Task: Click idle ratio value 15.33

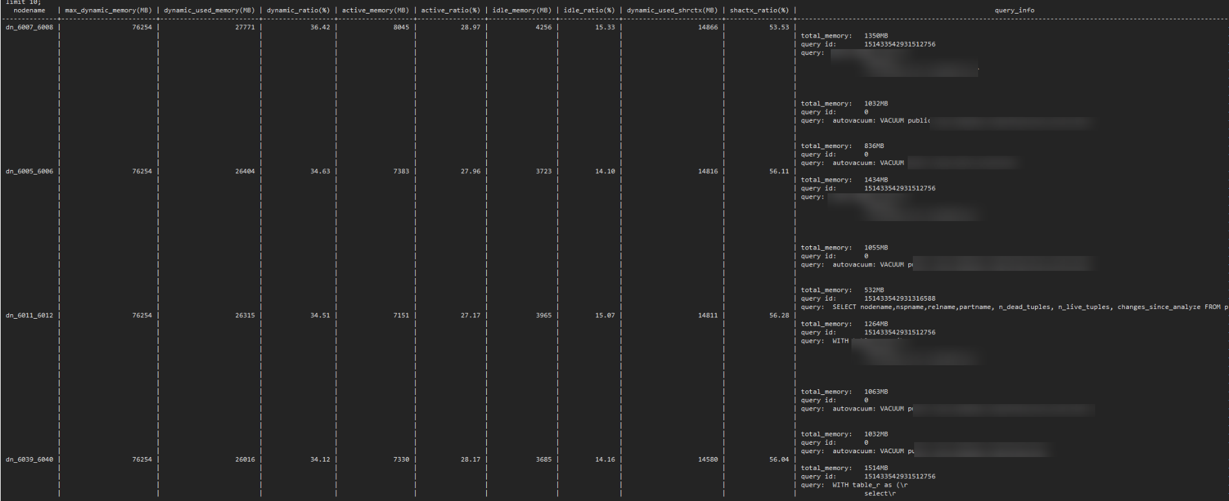Action: [605, 27]
